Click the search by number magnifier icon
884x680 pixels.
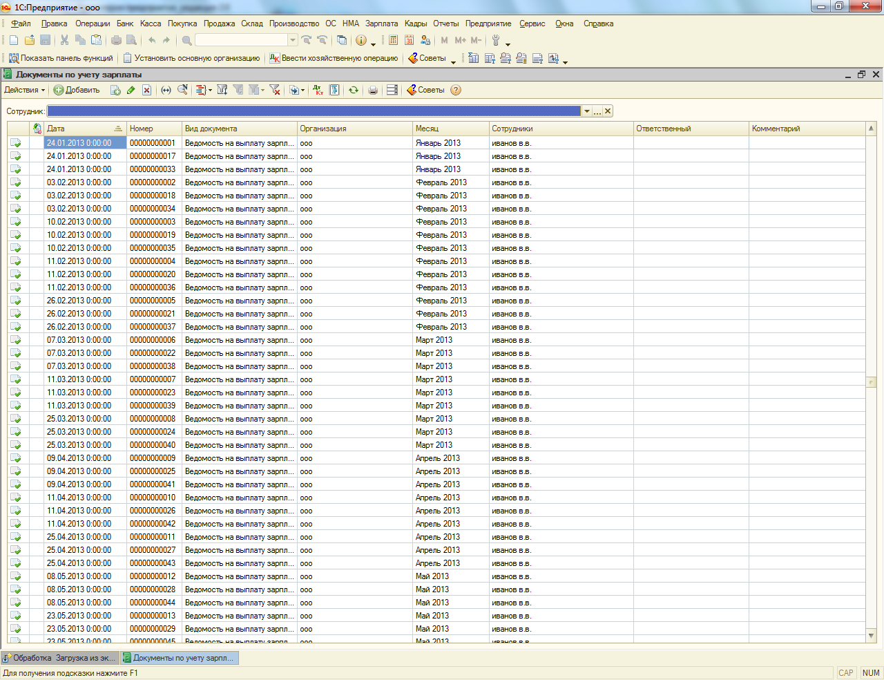182,90
